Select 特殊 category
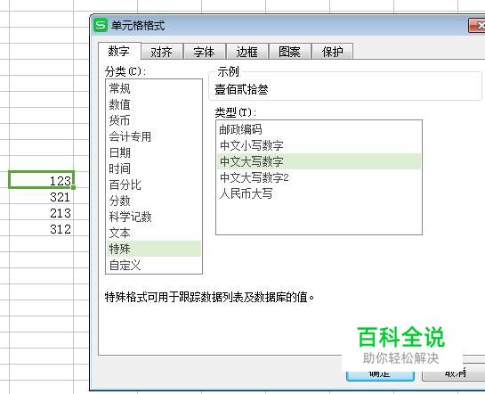This screenshot has width=485, height=394. point(154,249)
